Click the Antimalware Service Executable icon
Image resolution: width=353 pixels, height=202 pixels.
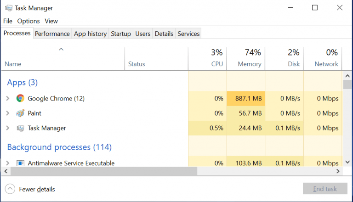tap(20, 163)
